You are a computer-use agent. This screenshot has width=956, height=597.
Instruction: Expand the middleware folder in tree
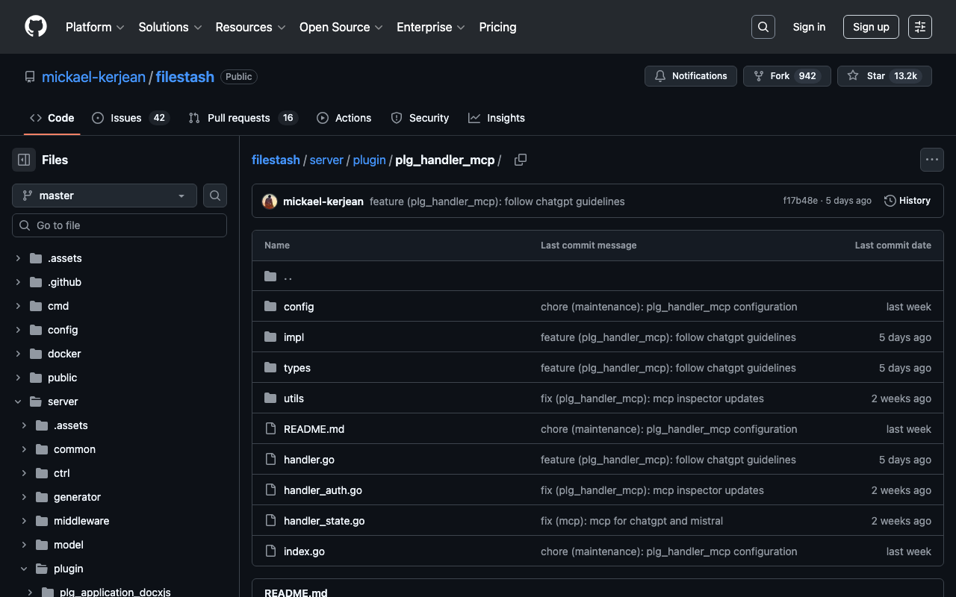tap(25, 521)
